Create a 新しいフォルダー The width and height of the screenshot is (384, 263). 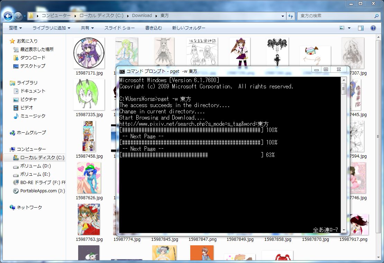[x=189, y=28]
